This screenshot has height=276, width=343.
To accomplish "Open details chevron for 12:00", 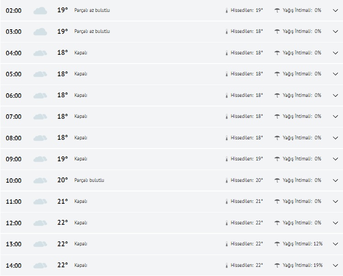I will point(335,223).
